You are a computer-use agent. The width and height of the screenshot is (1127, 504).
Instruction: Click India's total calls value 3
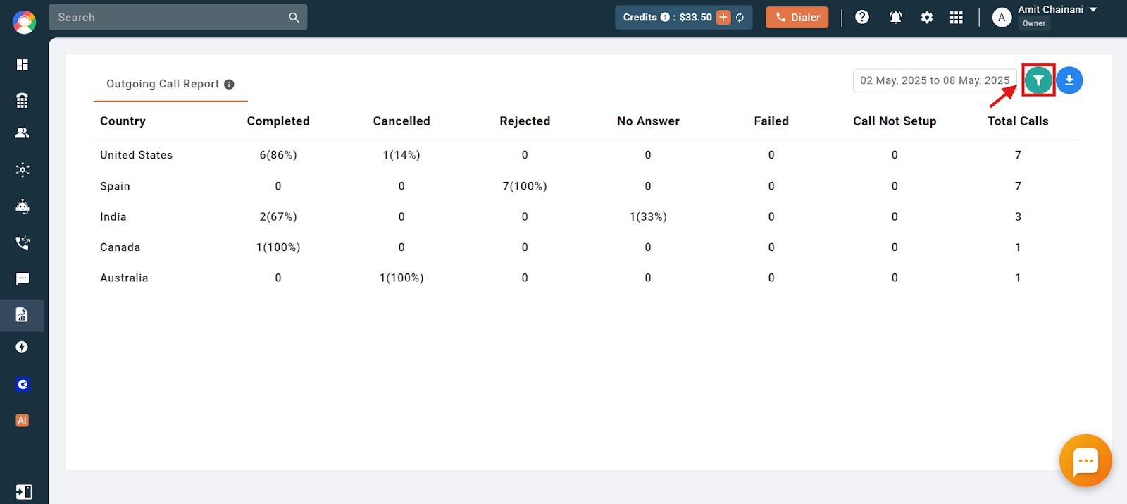coord(1018,216)
